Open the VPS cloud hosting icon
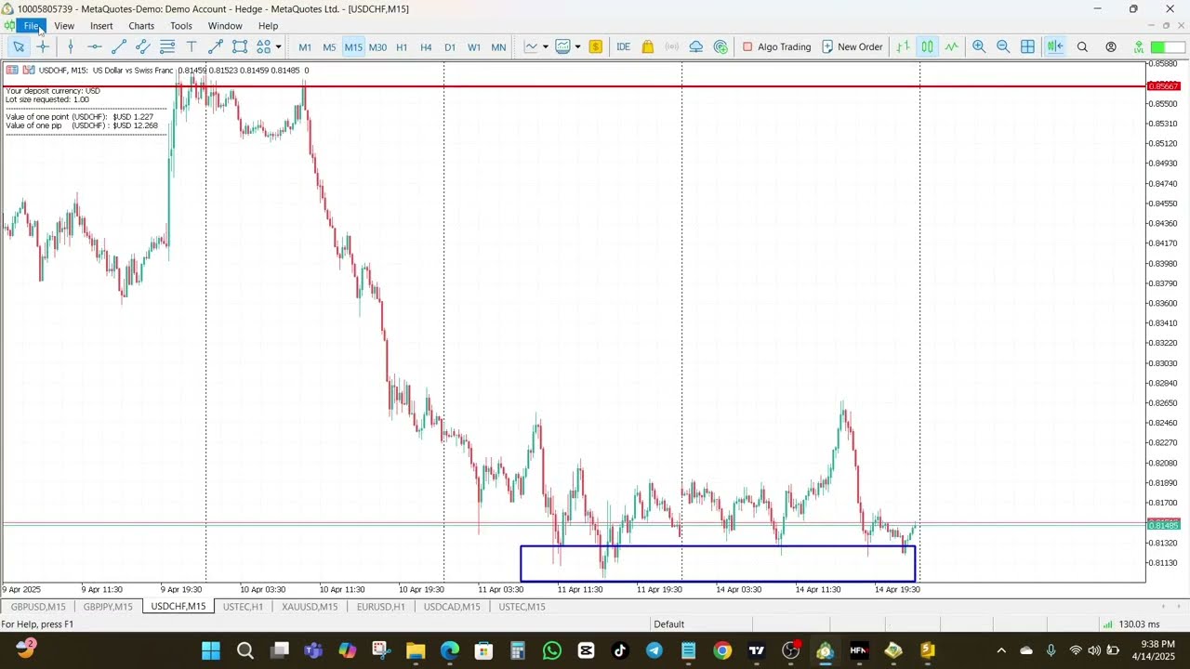The image size is (1190, 669). click(695, 46)
